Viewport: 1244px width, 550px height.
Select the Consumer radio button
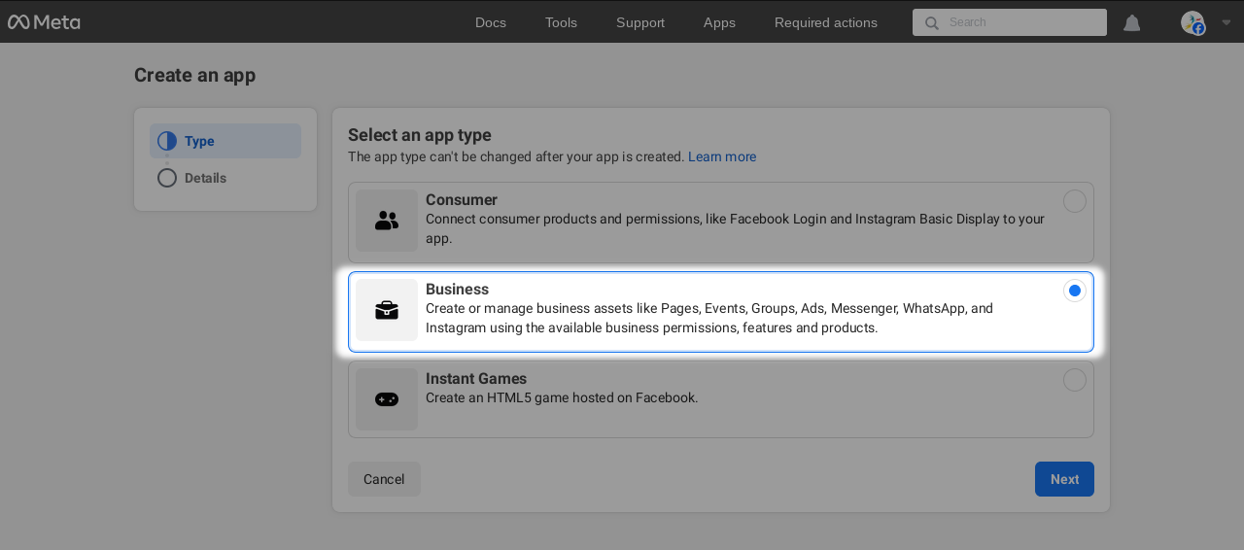point(1074,201)
